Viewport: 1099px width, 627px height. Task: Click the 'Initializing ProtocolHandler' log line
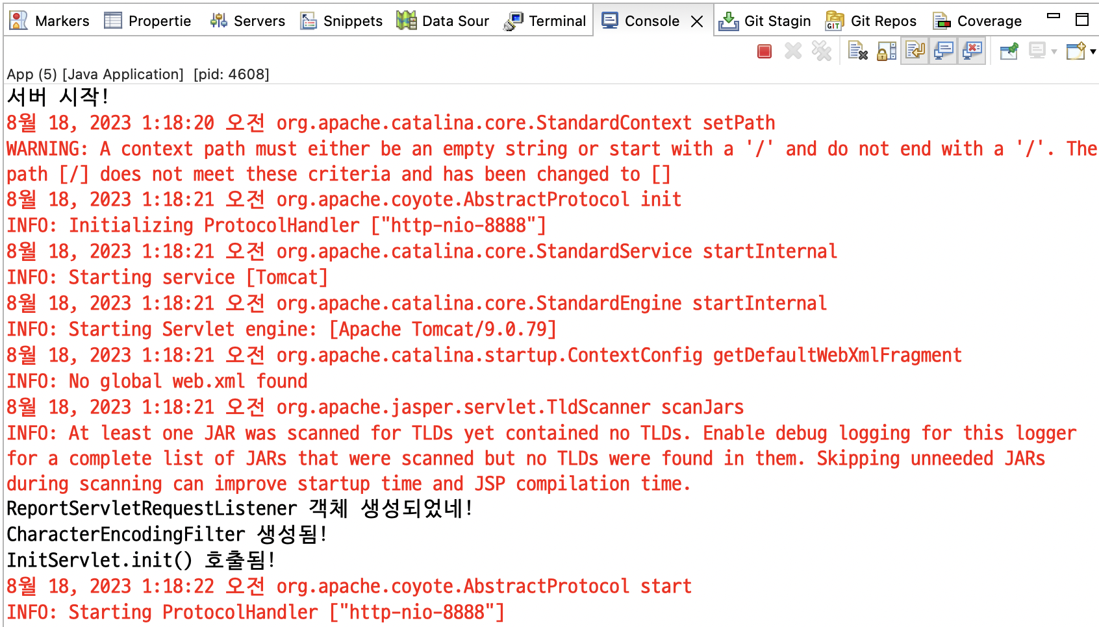point(277,225)
